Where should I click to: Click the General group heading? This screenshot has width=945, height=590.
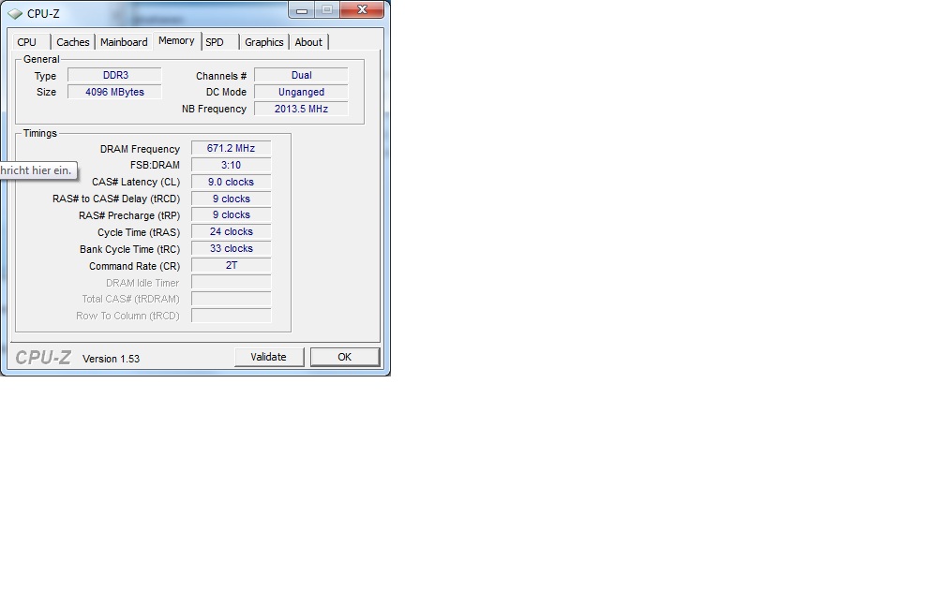point(41,59)
